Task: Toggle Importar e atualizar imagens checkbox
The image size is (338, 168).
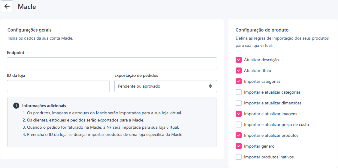Action: point(239,114)
